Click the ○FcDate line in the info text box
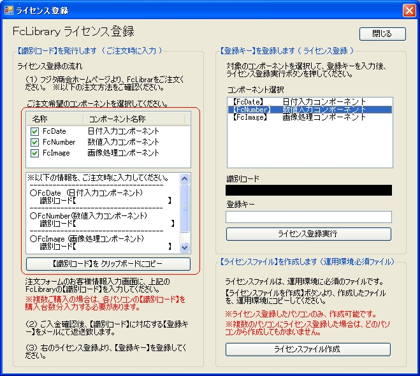The height and width of the screenshot is (376, 420). pyautogui.click(x=86, y=193)
